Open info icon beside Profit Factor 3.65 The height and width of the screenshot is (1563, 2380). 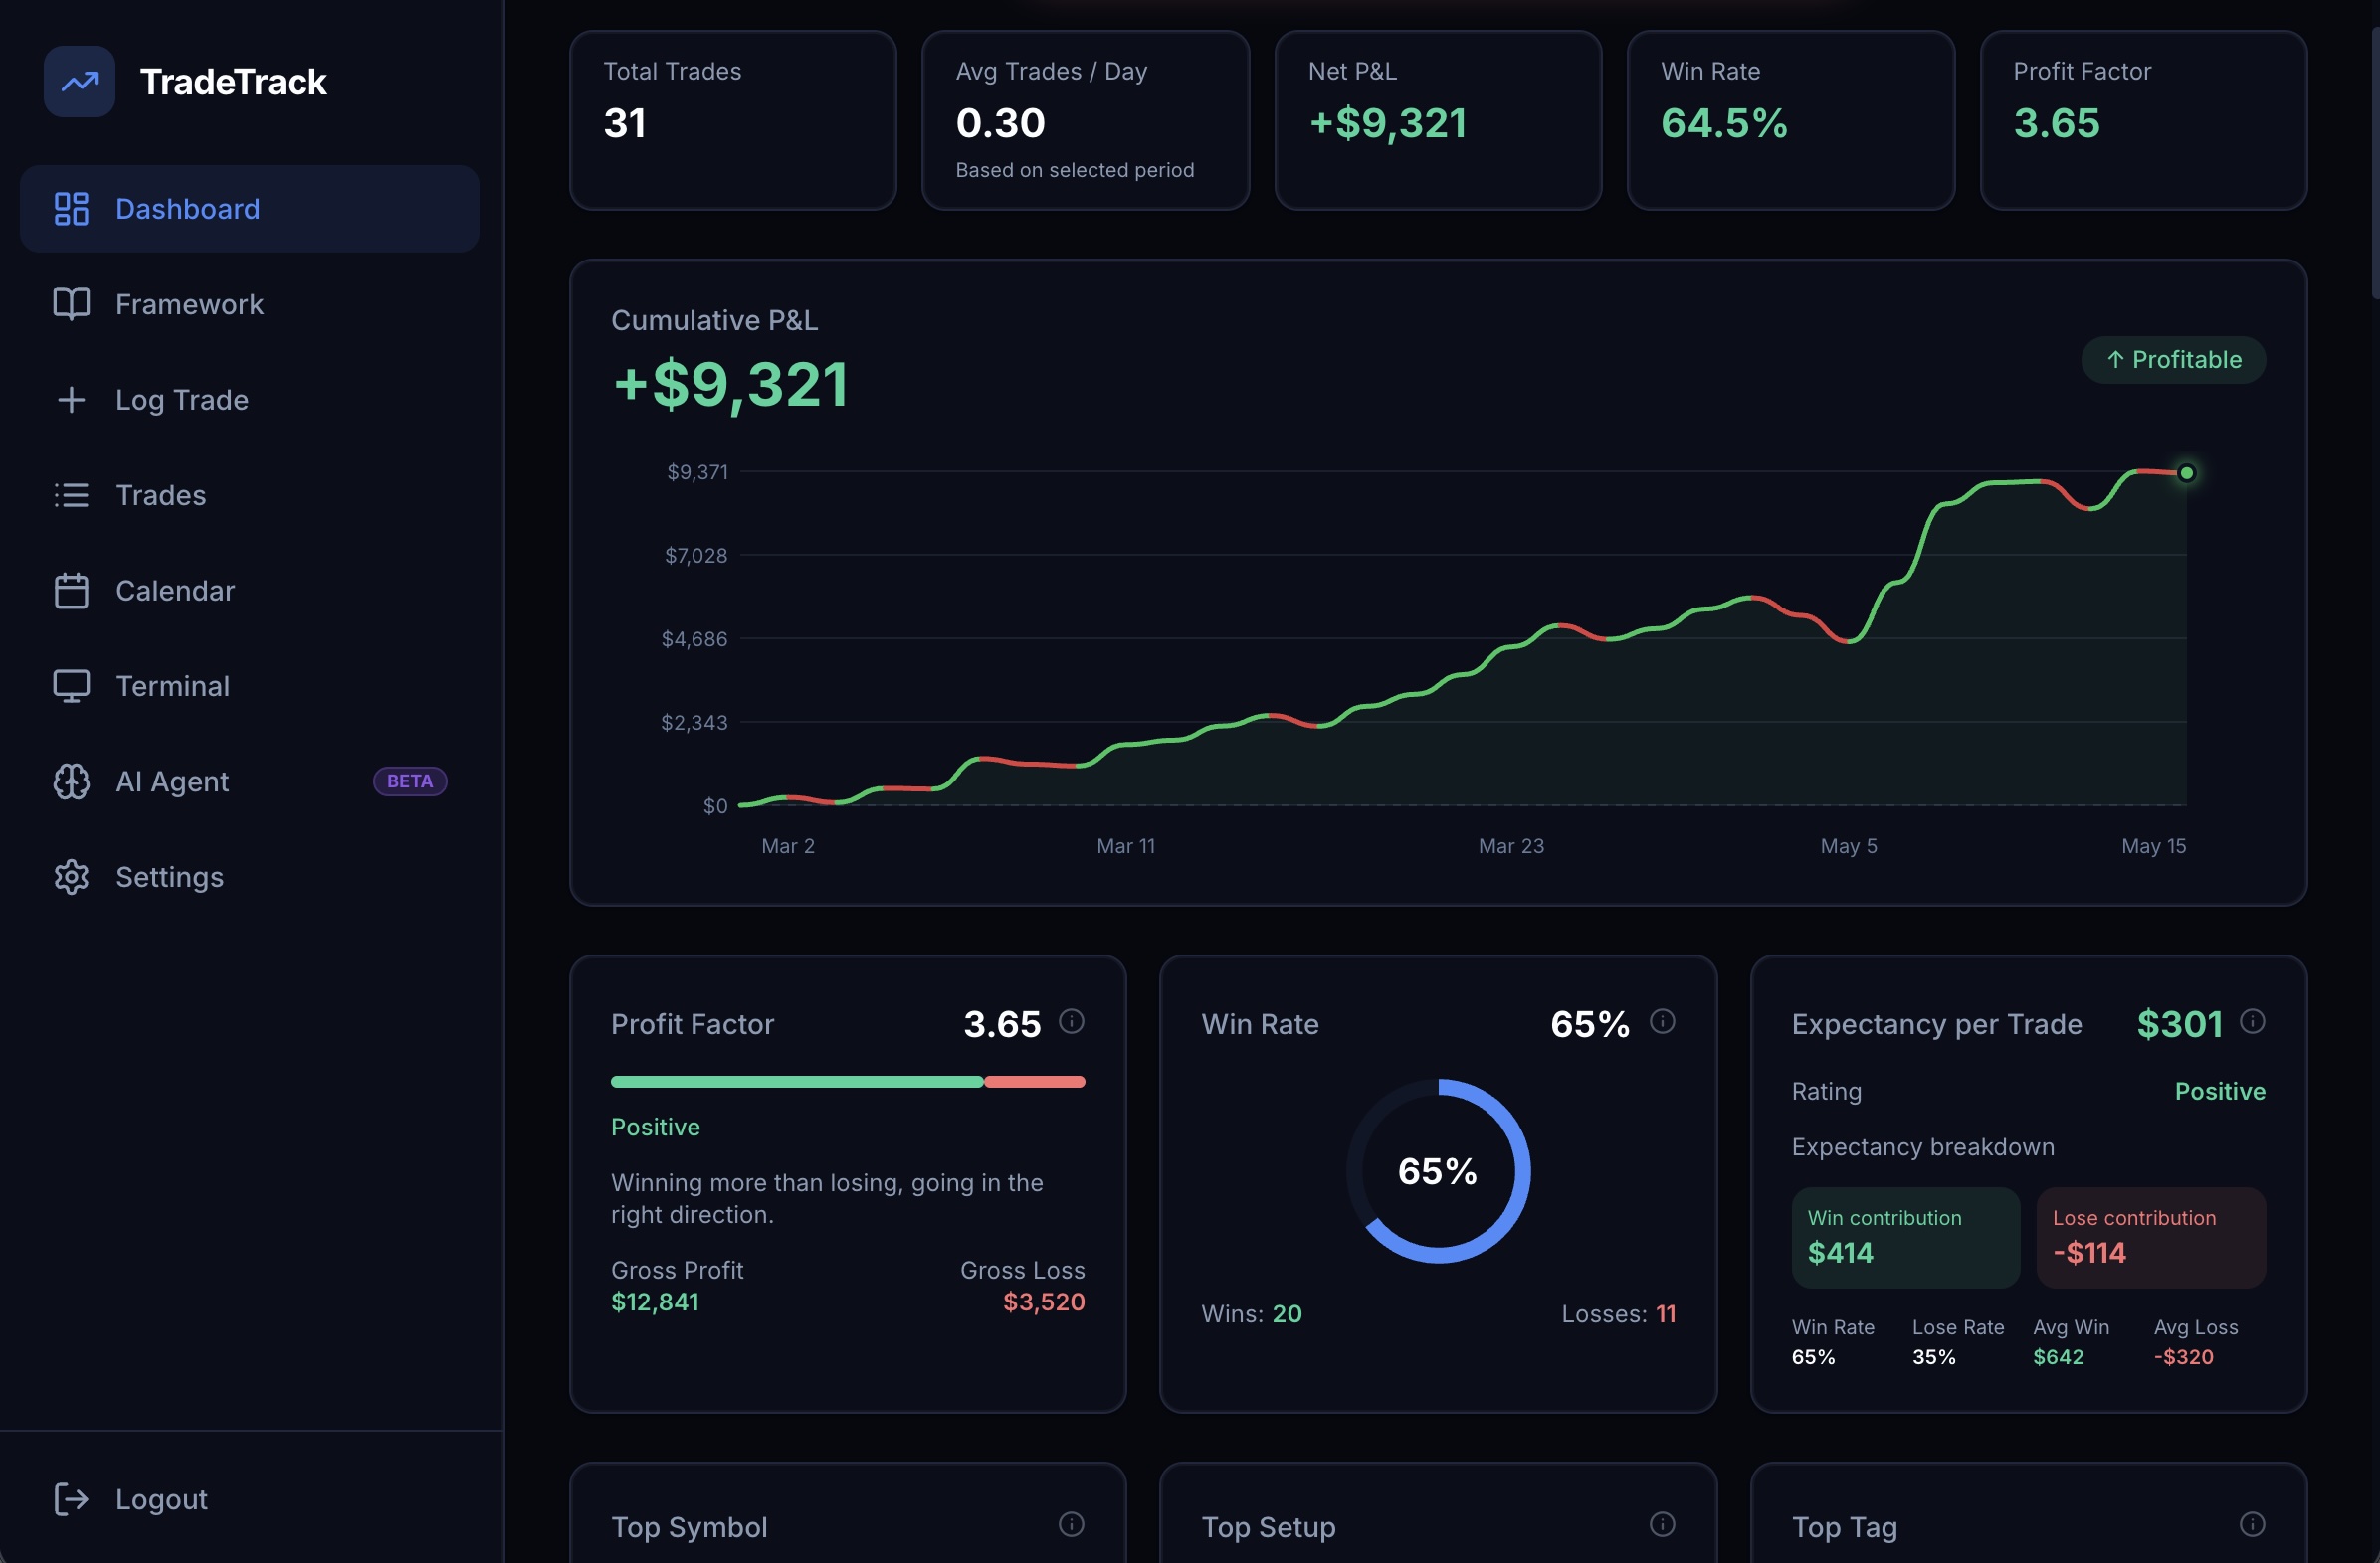[x=1071, y=1021]
